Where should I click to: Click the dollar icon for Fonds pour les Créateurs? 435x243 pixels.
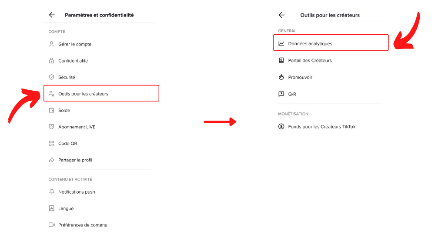point(281,126)
